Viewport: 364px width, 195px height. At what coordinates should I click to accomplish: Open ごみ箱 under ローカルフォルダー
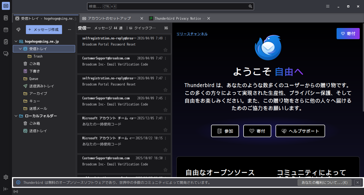click(44, 123)
